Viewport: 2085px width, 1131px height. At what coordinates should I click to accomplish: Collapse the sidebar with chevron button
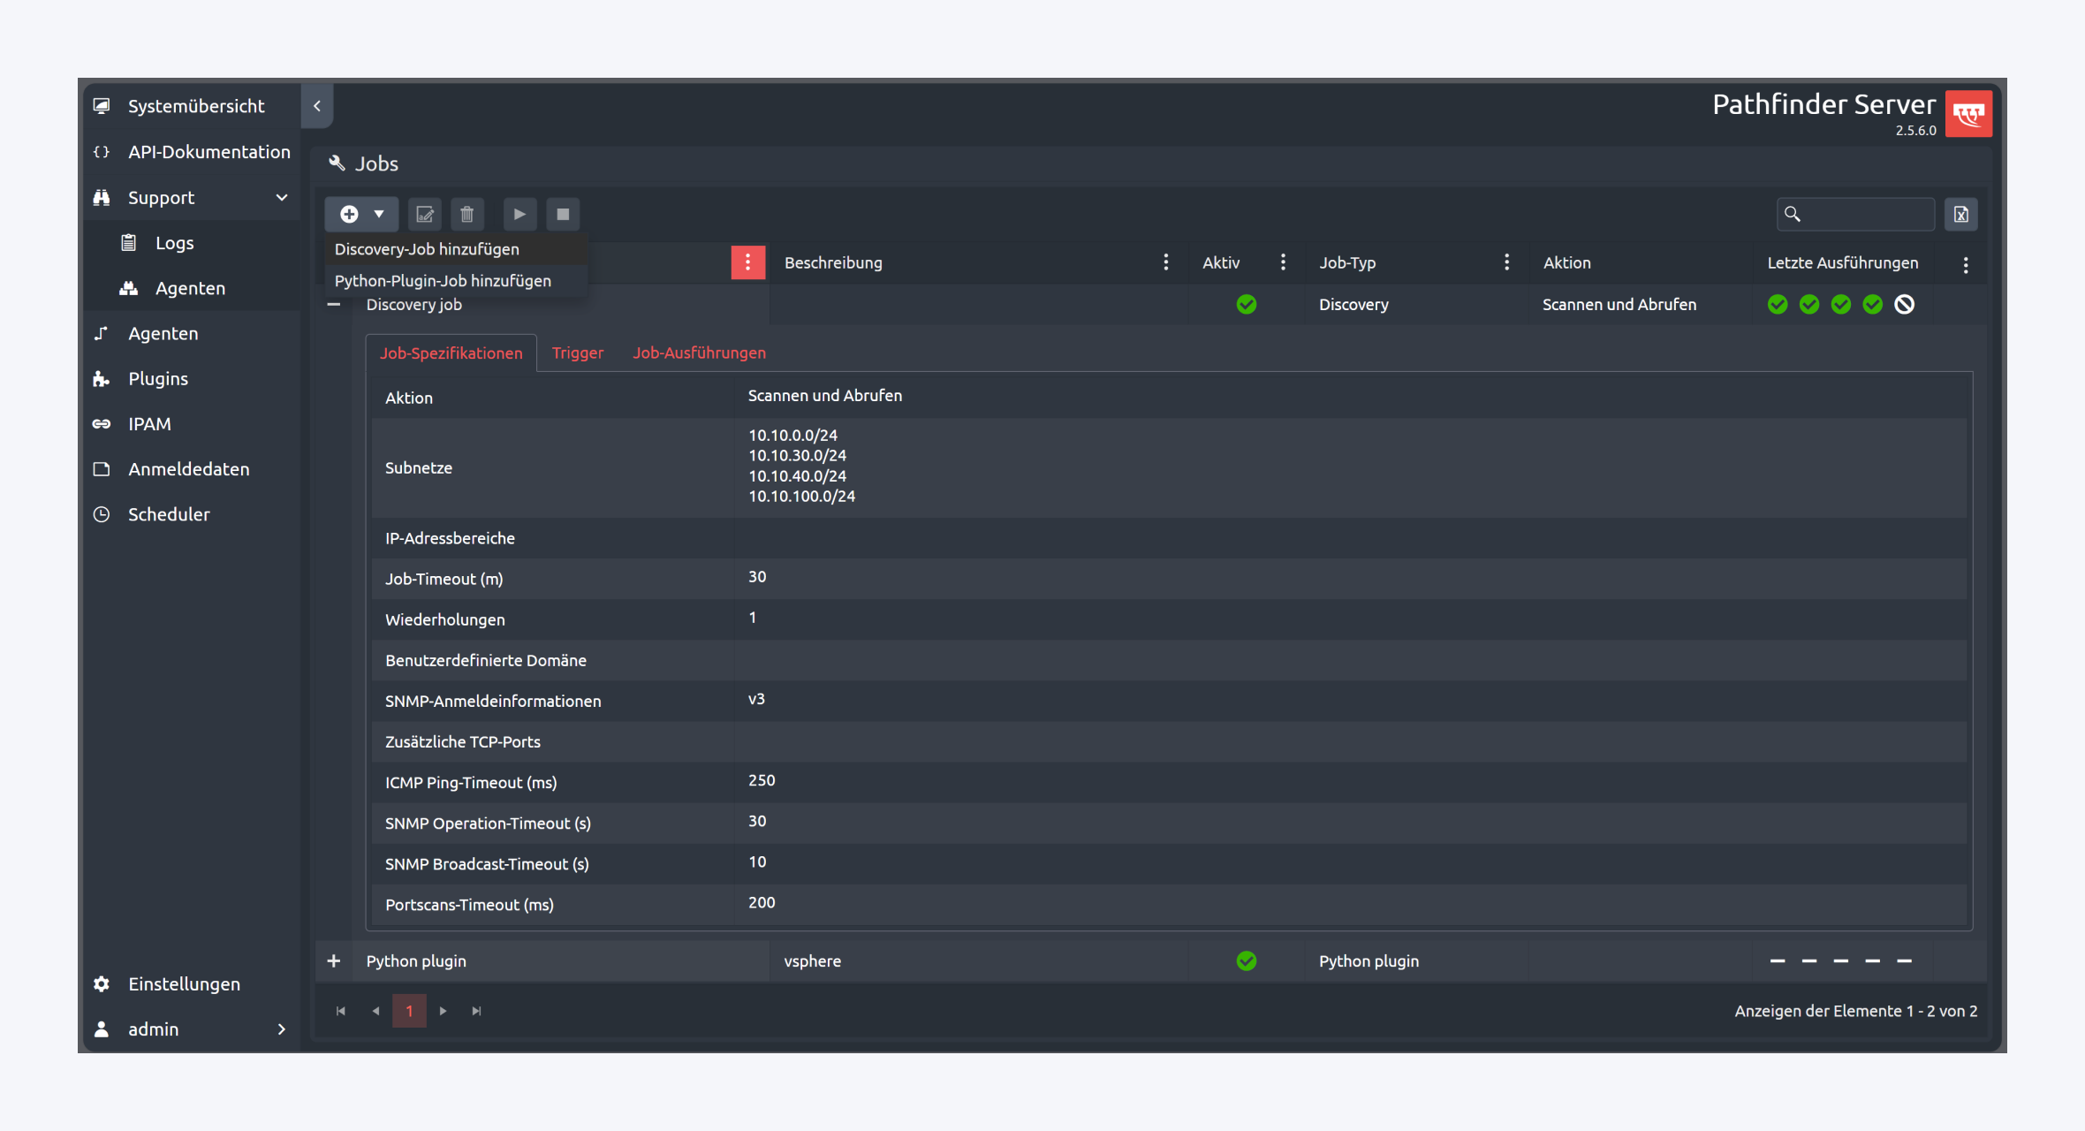(x=317, y=106)
